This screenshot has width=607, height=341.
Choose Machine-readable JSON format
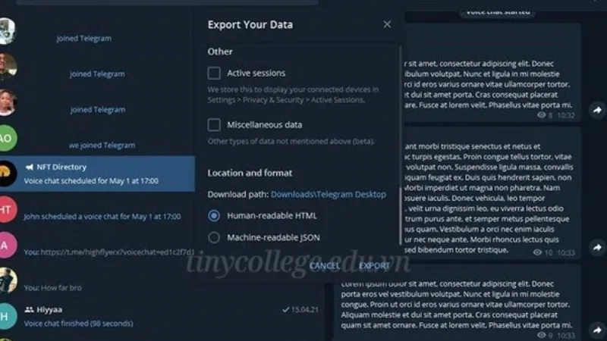click(x=214, y=237)
